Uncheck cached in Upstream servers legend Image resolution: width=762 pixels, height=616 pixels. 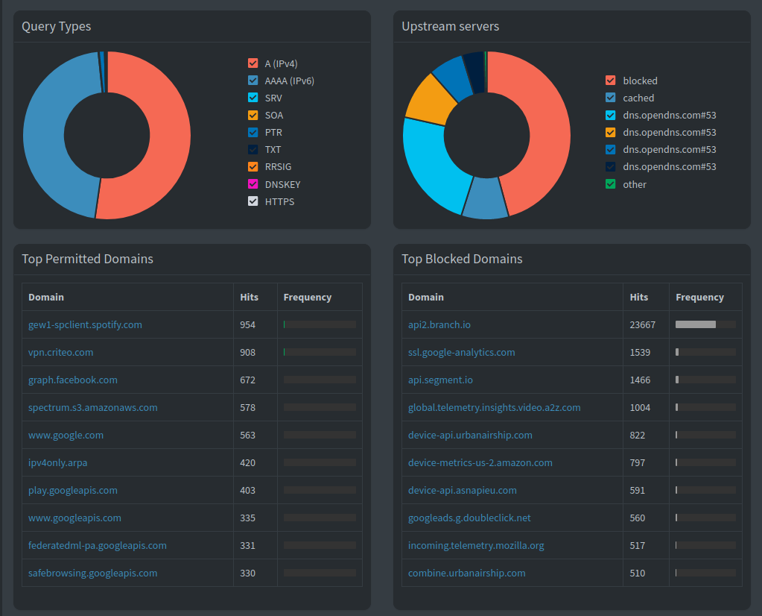[611, 98]
